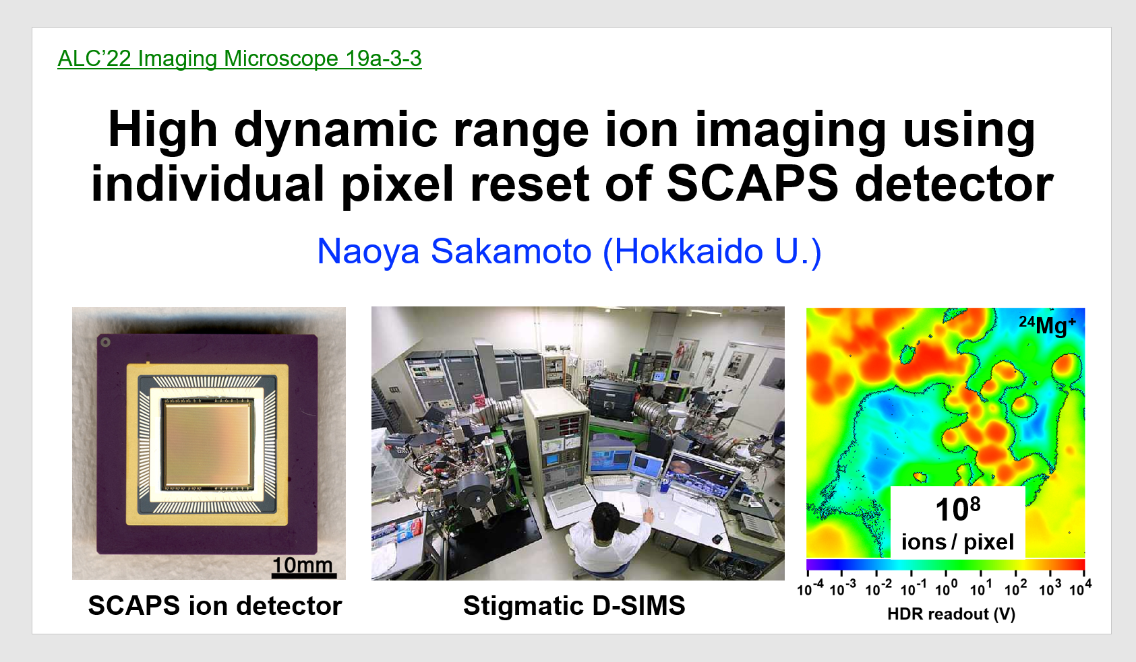Click the '10mm' scale bar label
The width and height of the screenshot is (1136, 662).
303,565
